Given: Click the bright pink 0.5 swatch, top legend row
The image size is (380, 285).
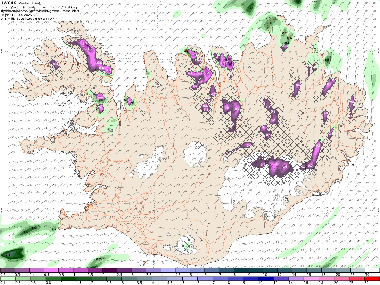Looking at the screenshot, I should point(51,270).
